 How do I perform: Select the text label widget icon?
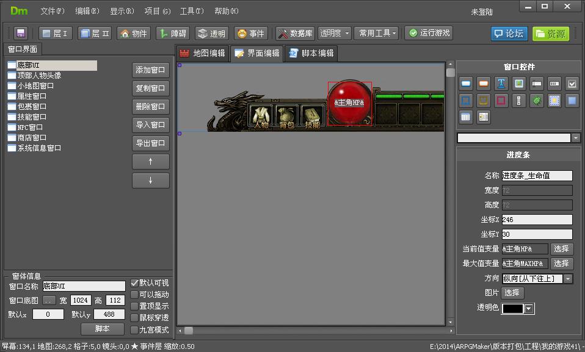pyautogui.click(x=501, y=84)
